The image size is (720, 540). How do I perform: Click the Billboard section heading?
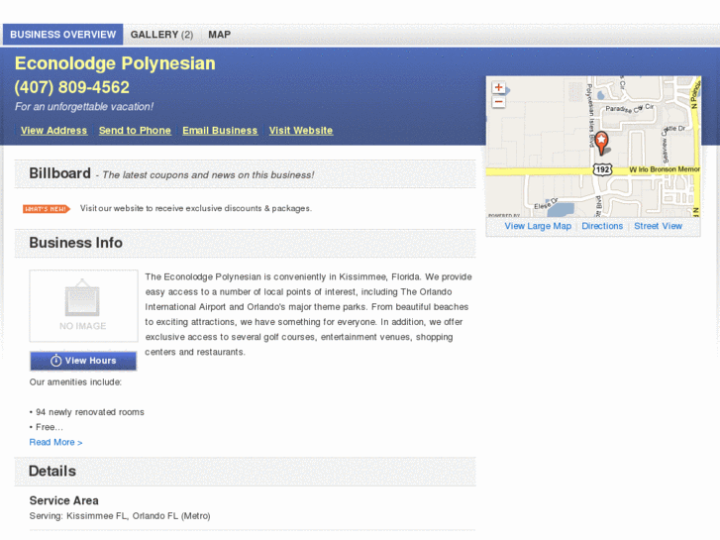(x=59, y=173)
